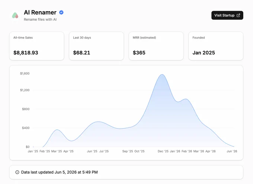Click the $0 y-axis label

pyautogui.click(x=28, y=147)
